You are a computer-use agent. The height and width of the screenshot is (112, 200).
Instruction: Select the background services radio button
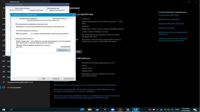coord(31,34)
